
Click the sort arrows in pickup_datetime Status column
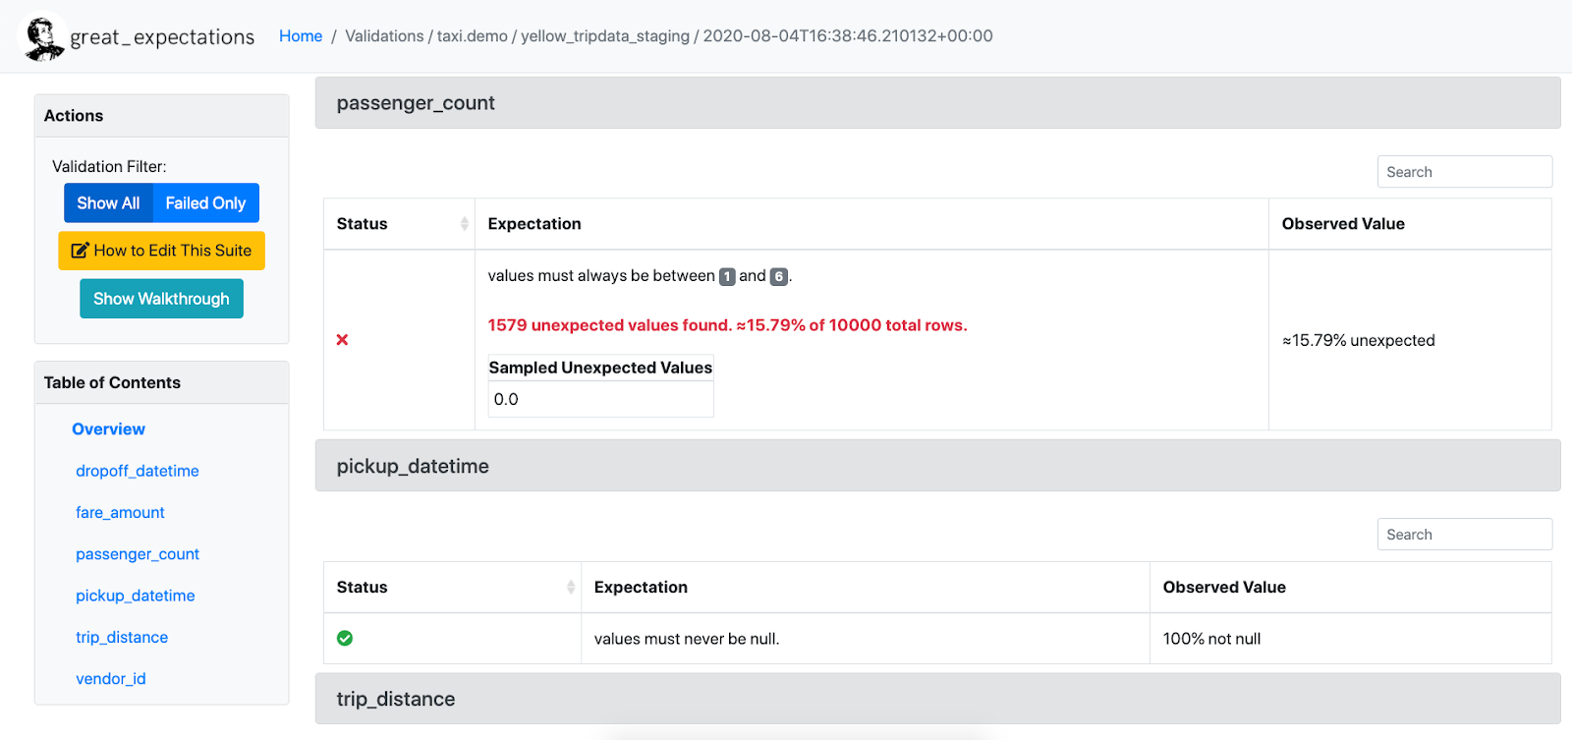[570, 588]
